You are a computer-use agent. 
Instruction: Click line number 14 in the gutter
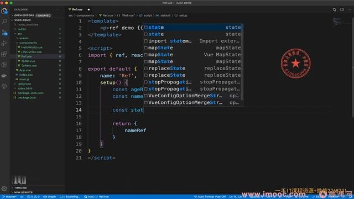tap(79, 110)
